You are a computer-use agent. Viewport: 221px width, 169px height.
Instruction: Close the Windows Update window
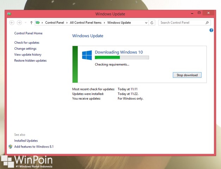pos(208,13)
